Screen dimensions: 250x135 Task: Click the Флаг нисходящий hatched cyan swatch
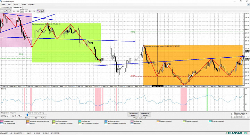[210, 121]
